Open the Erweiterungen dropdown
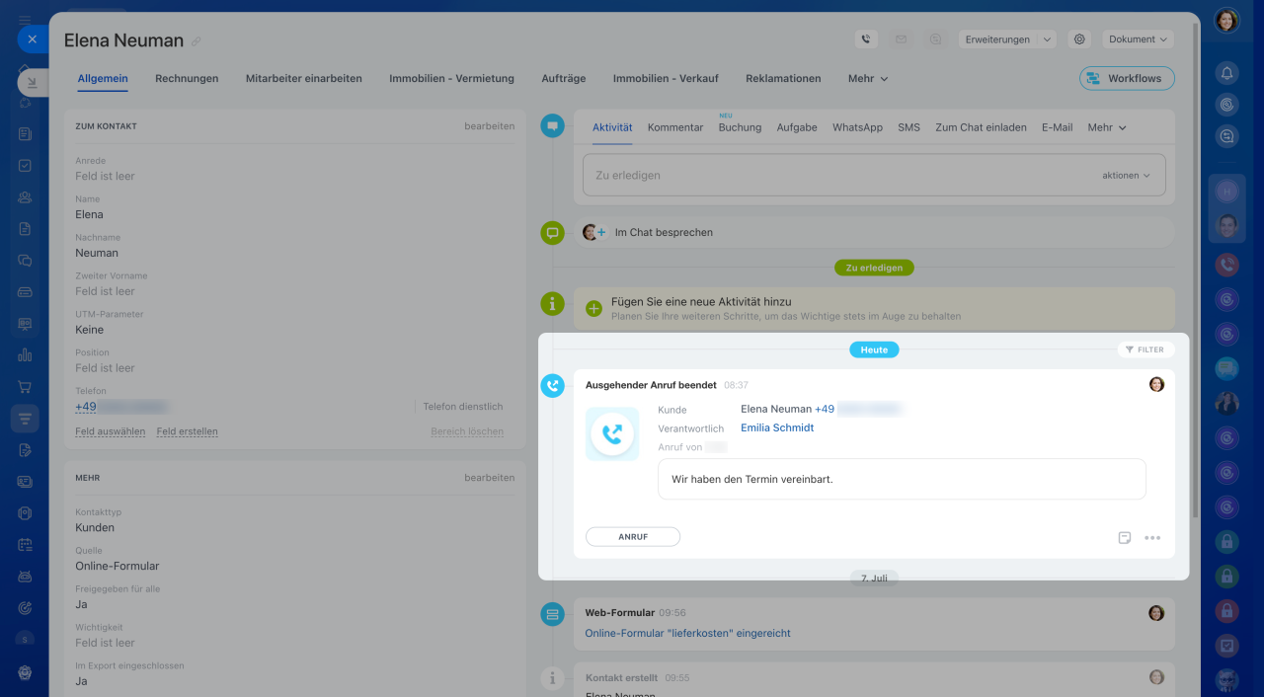The image size is (1264, 697). click(1007, 39)
